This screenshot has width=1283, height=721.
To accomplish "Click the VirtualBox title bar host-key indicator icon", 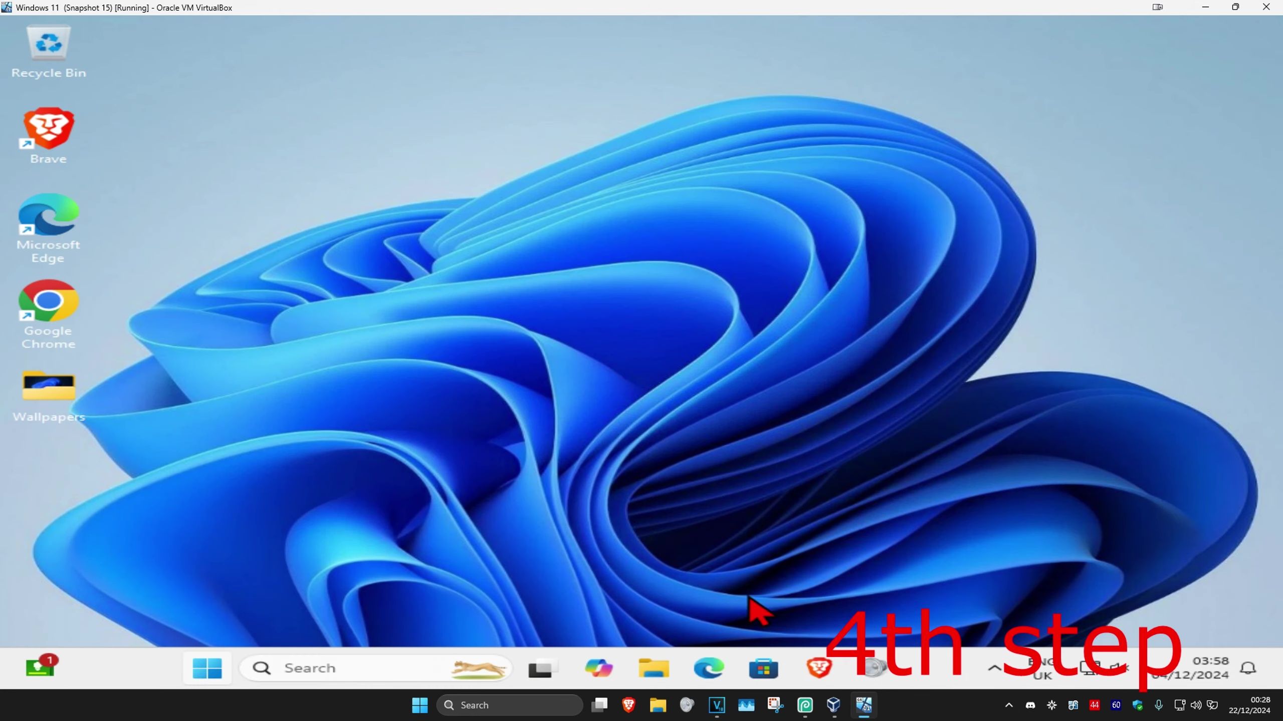I will point(1158,7).
